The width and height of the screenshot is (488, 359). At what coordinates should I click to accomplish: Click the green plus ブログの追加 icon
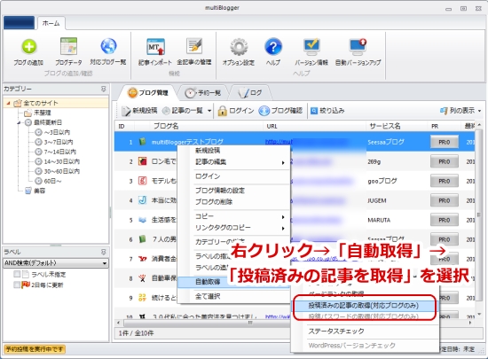[x=29, y=47]
